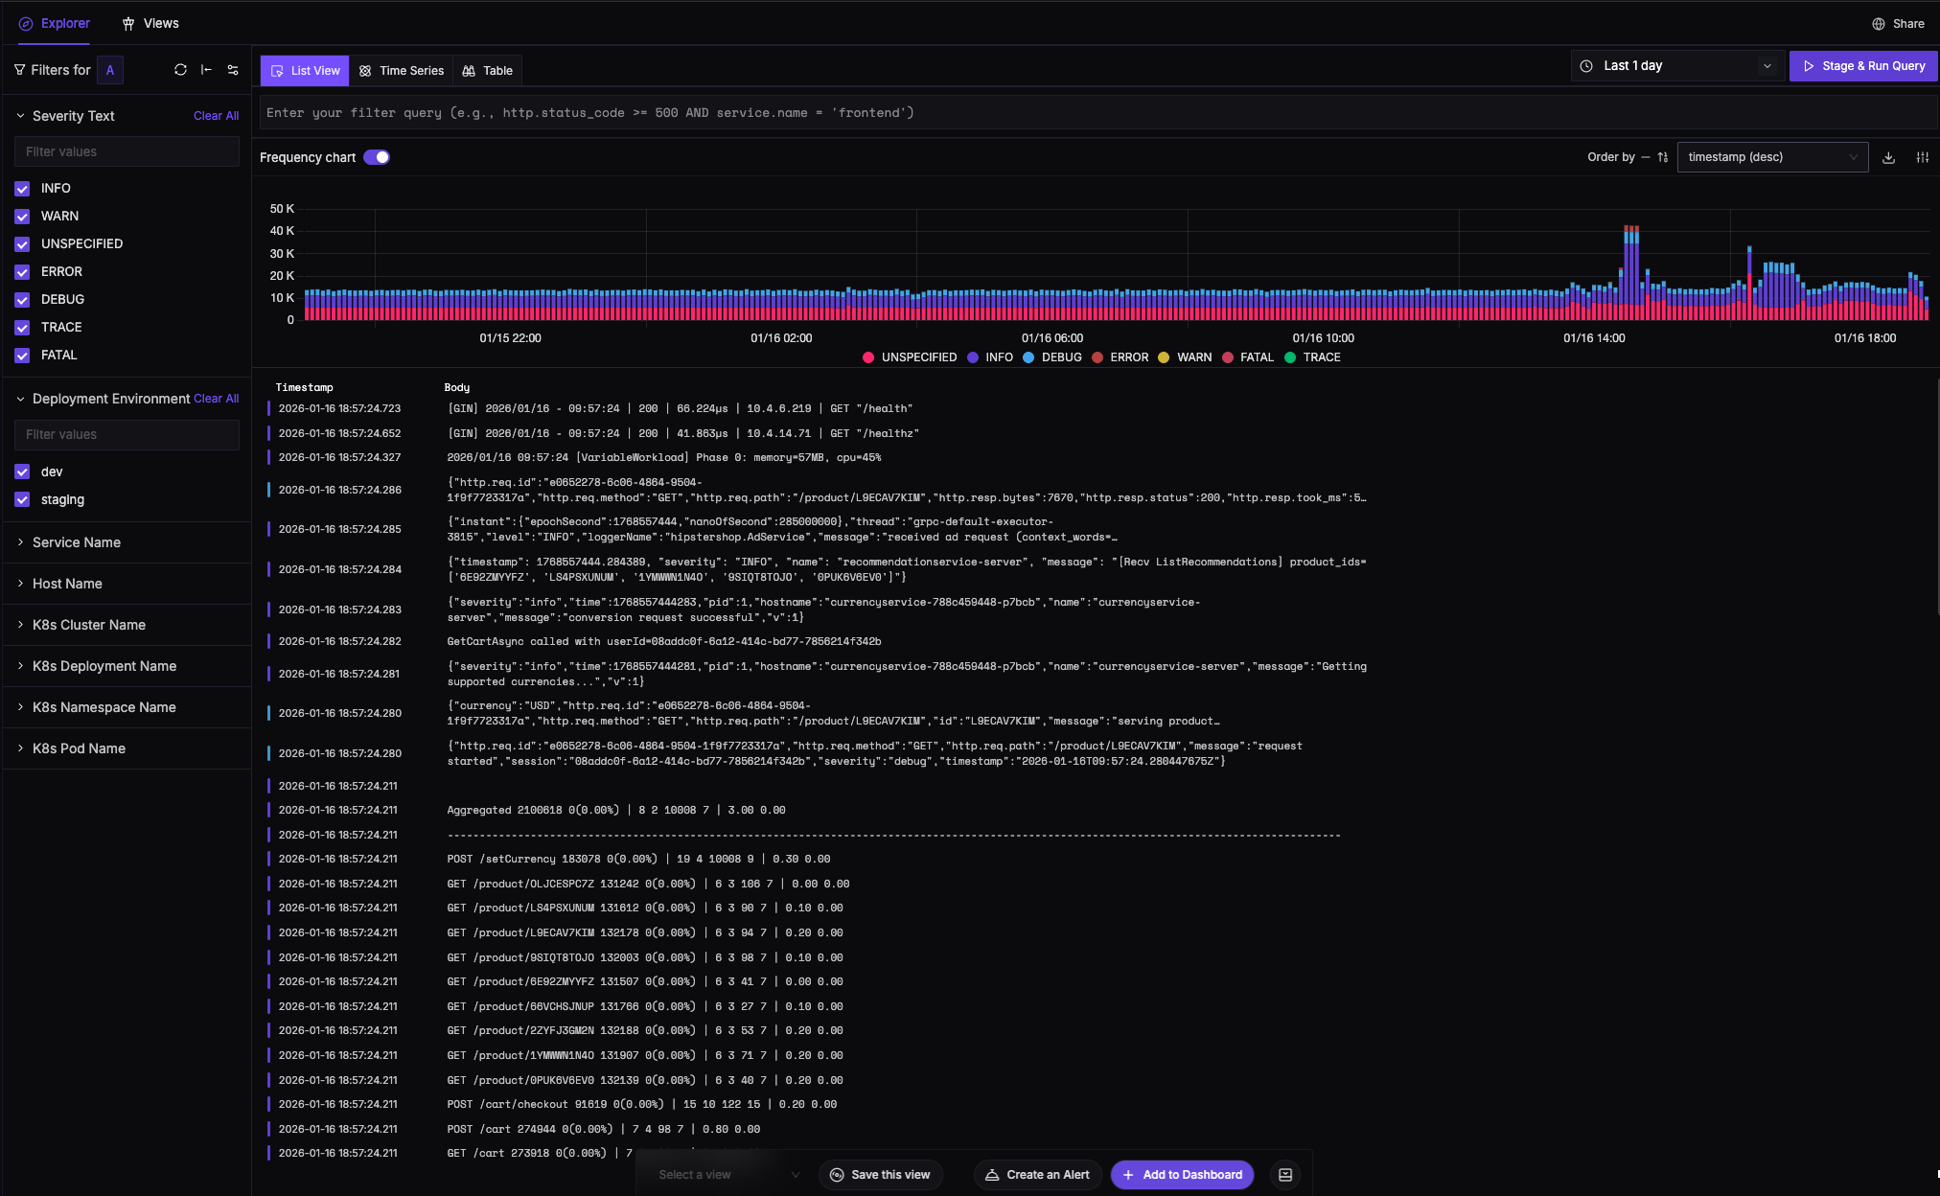Viewport: 1940px width, 1196px height.
Task: Open the Last 1 day time range dropdown
Action: tap(1676, 66)
